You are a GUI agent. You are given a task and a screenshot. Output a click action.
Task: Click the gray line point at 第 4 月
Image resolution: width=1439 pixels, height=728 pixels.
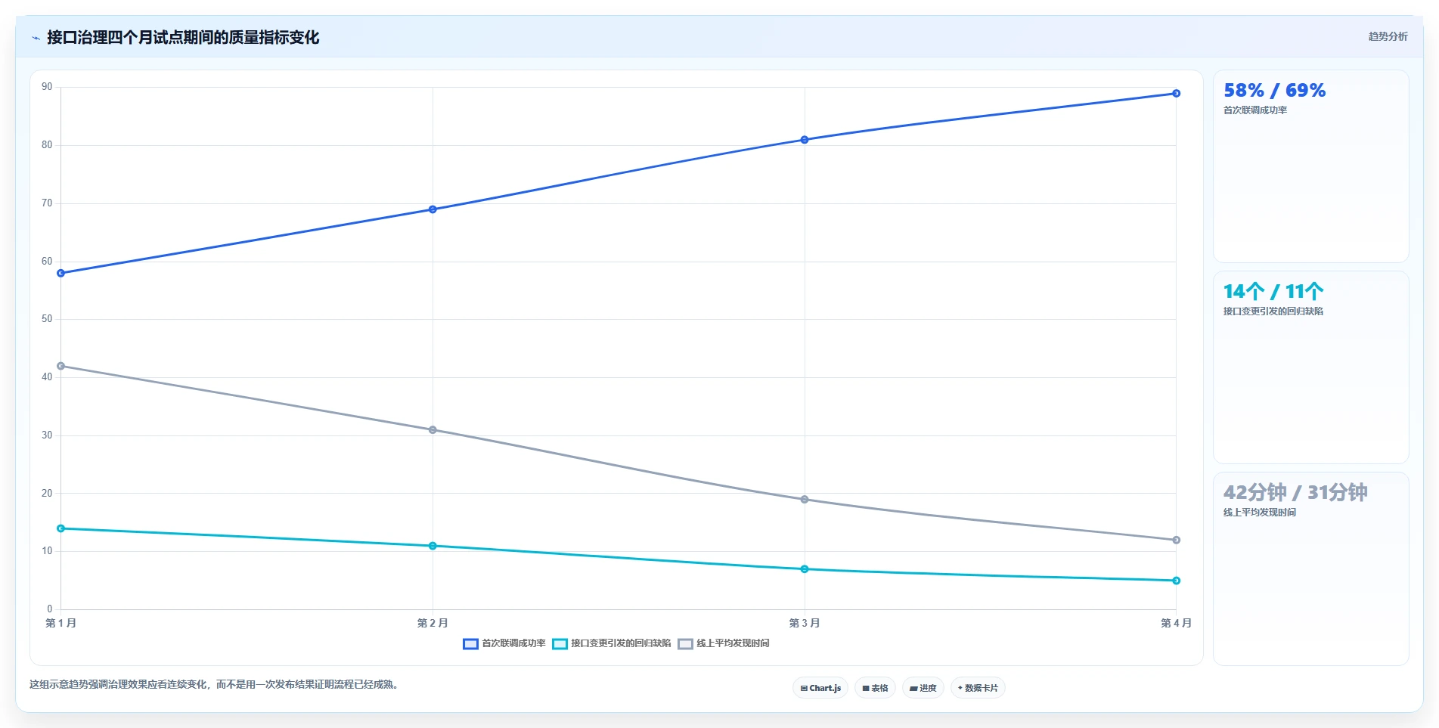coord(1176,540)
